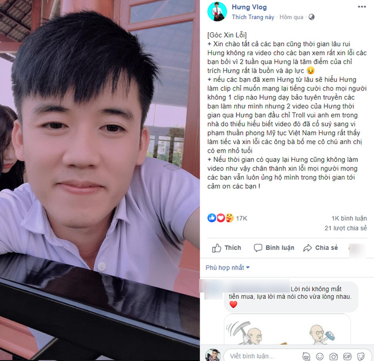This screenshot has height=361, width=374.
Task: Click the Chia sẻ button
Action: [x=320, y=248]
